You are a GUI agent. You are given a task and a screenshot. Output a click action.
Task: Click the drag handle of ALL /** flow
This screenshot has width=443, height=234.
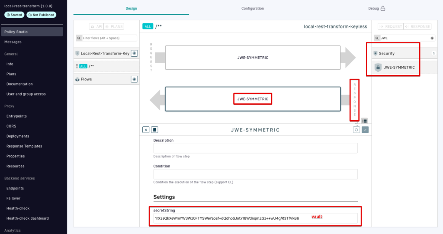point(77,67)
